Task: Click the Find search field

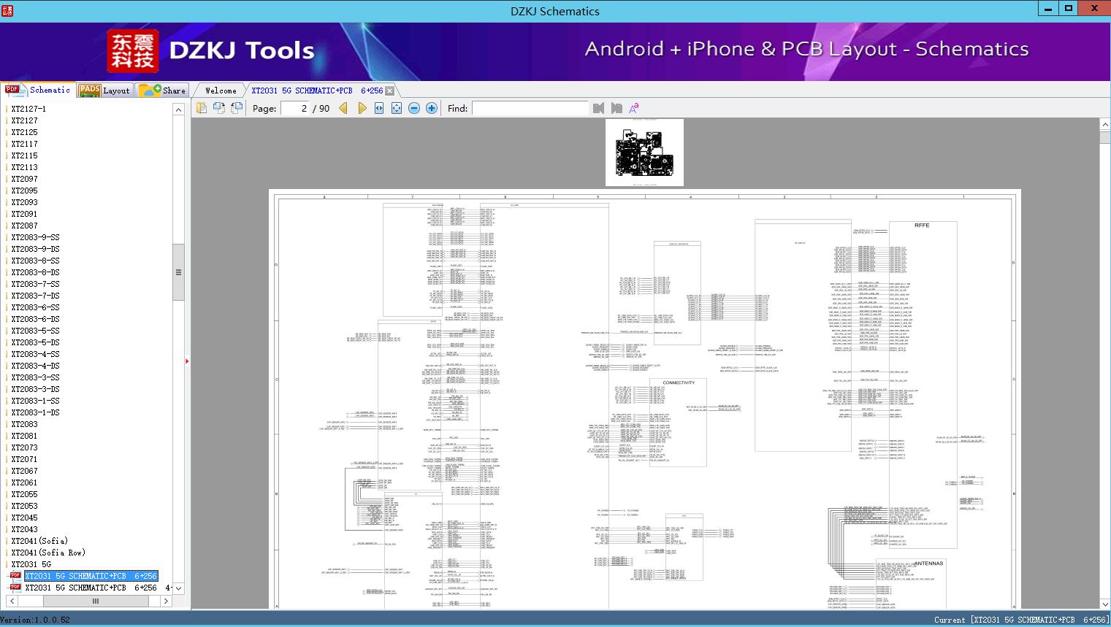Action: click(x=530, y=108)
